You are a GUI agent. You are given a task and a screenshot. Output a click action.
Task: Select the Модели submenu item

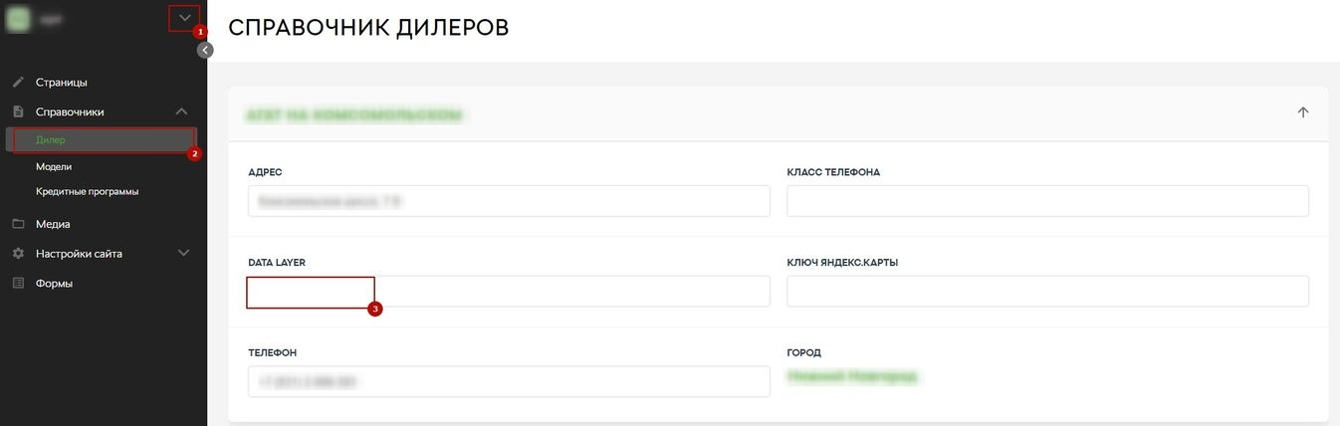[x=54, y=166]
